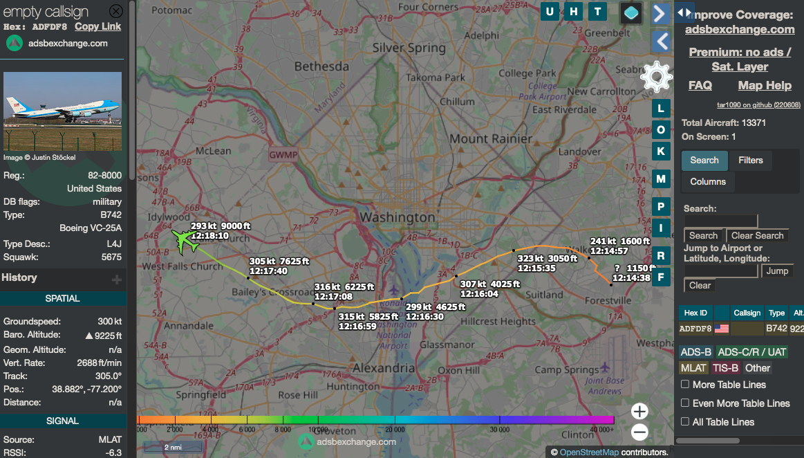Open tar1090 on github link
The width and height of the screenshot is (804, 458).
[x=758, y=104]
